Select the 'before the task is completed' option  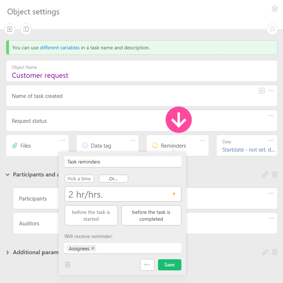click(151, 215)
